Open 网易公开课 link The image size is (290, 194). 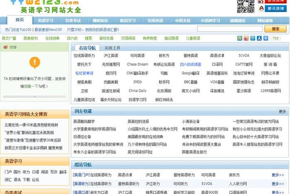[x=270, y=73]
